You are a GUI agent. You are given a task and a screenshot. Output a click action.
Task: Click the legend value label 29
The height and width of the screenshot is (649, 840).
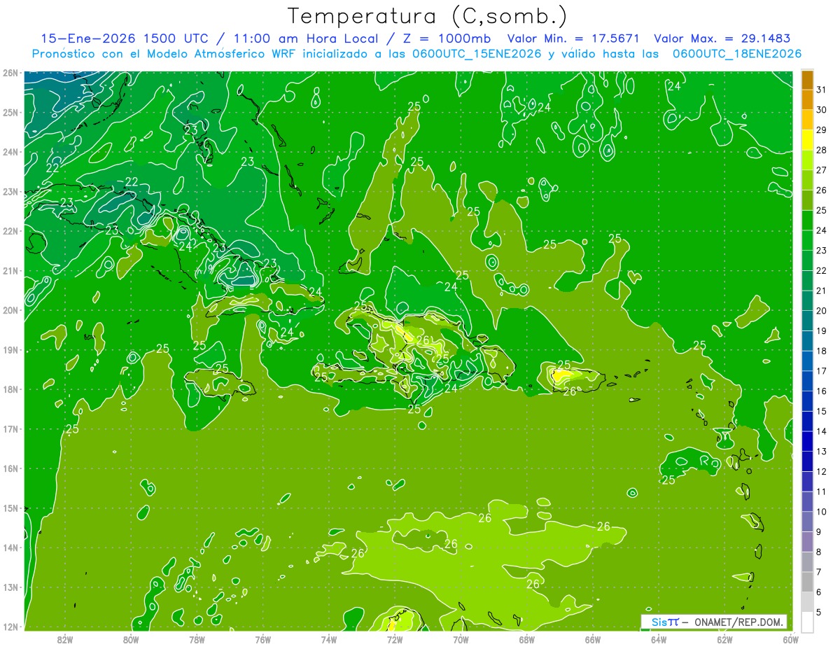tap(821, 130)
